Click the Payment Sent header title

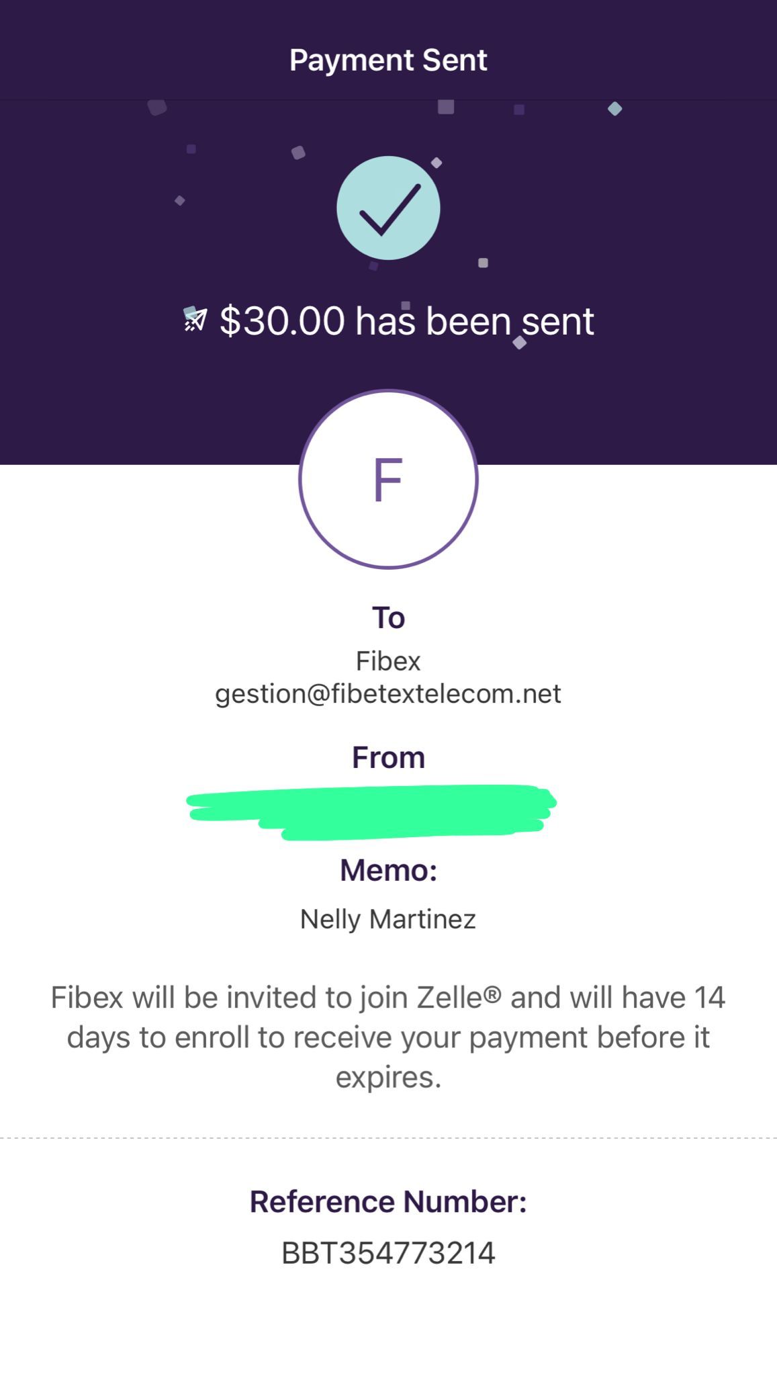click(388, 60)
